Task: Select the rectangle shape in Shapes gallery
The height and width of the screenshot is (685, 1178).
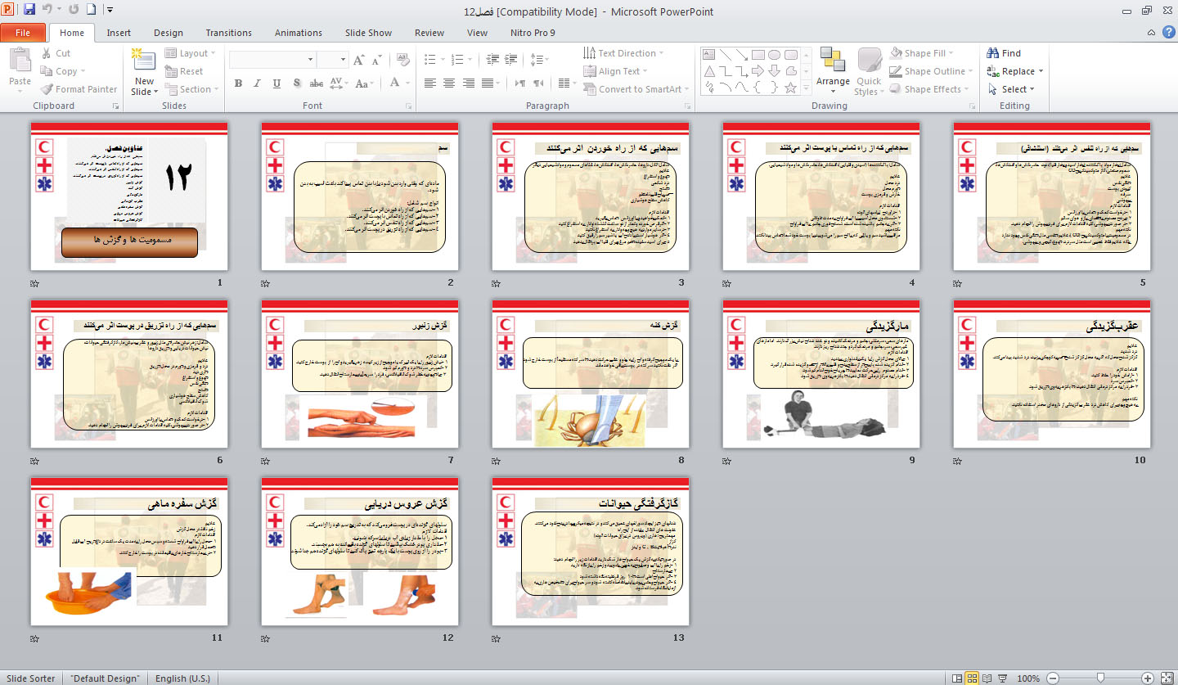Action: pyautogui.click(x=758, y=55)
